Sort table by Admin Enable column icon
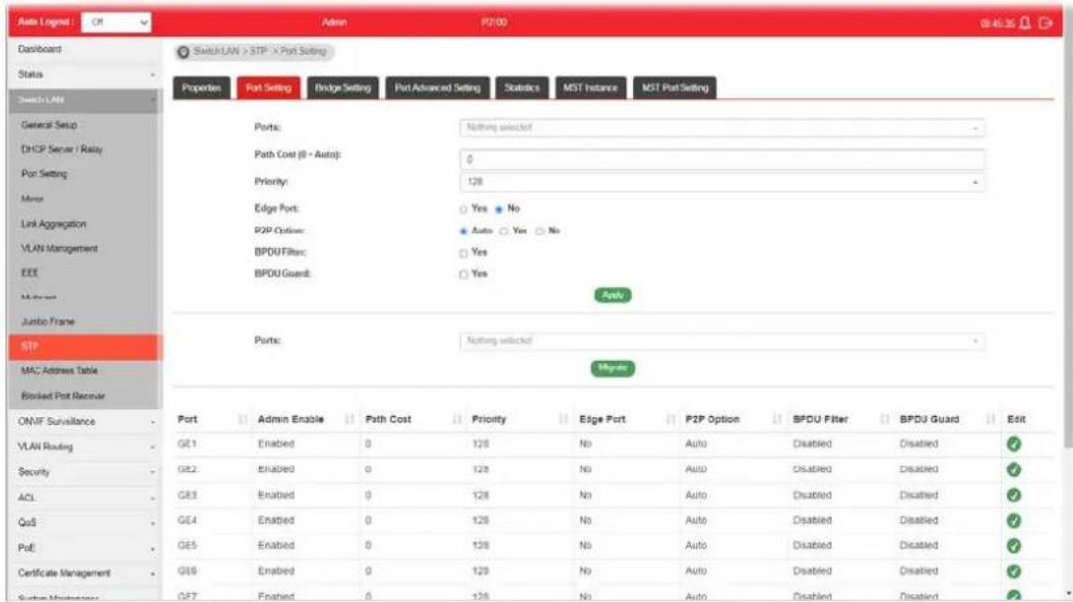 (x=349, y=419)
